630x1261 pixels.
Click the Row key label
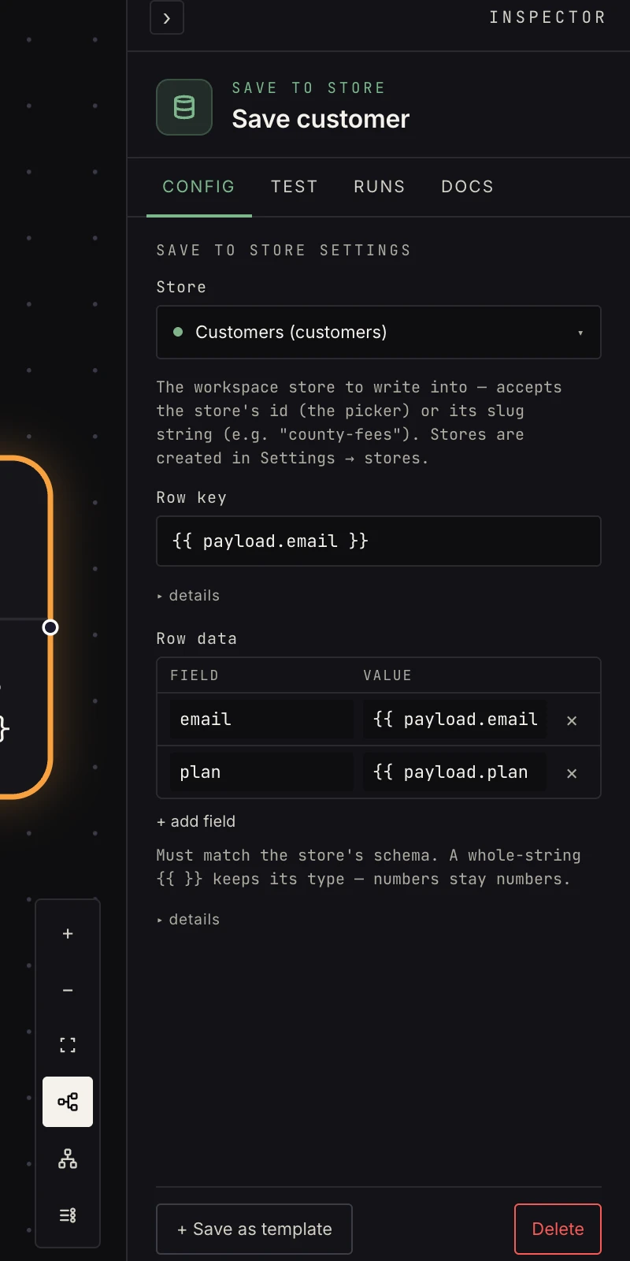point(191,497)
